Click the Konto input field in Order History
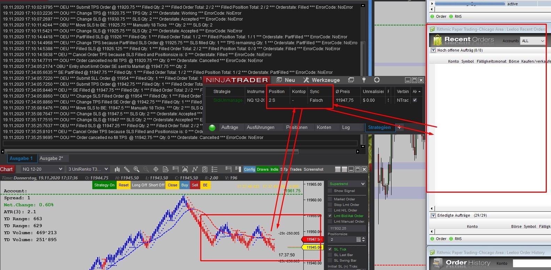This screenshot has height=270, width=551. [x=531, y=264]
